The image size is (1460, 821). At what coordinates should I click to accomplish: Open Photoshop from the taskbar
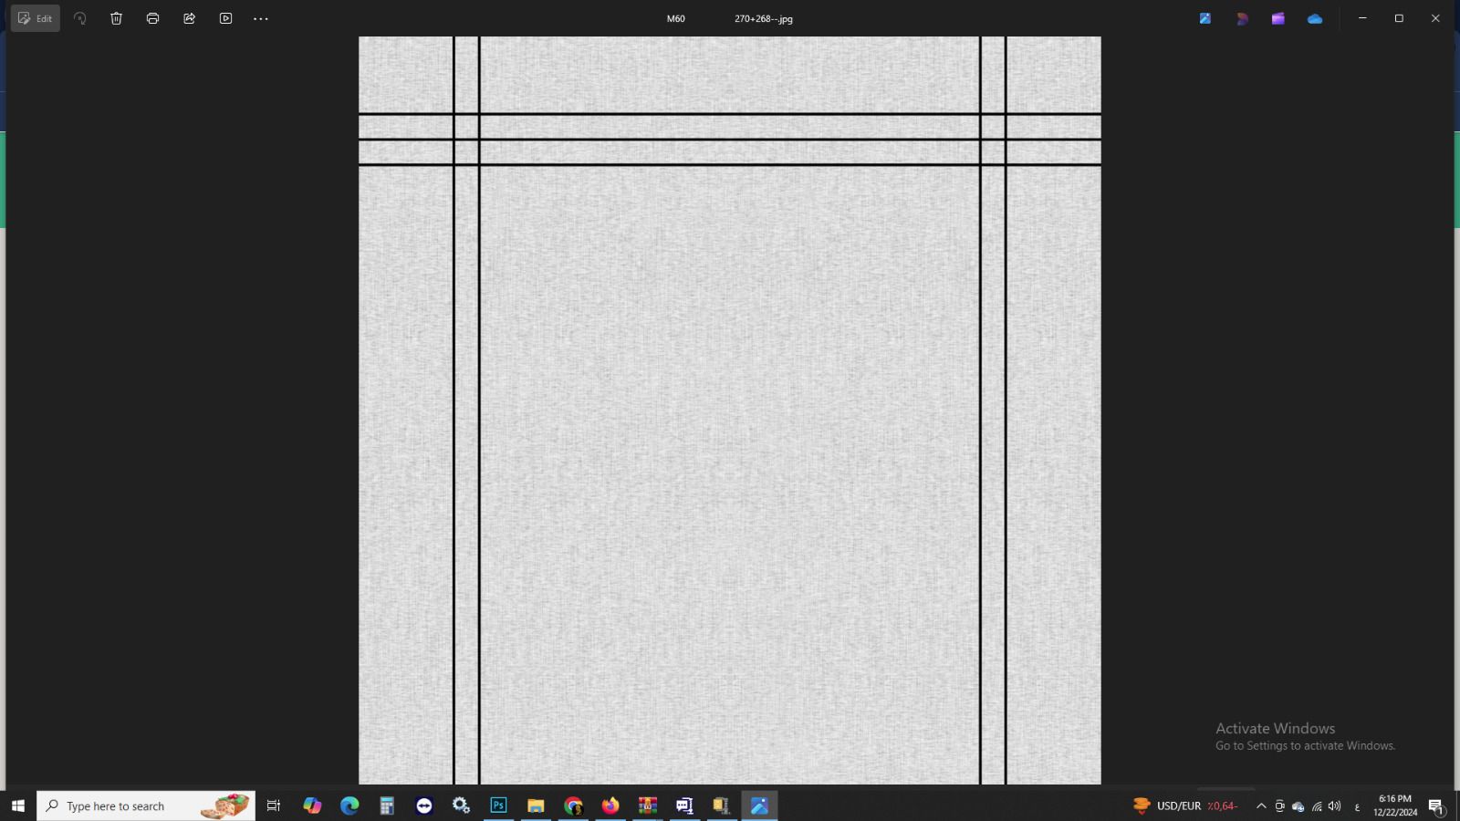click(498, 805)
